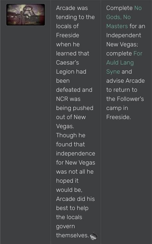Click the word 'Freeside' in the narration column

(x=68, y=35)
